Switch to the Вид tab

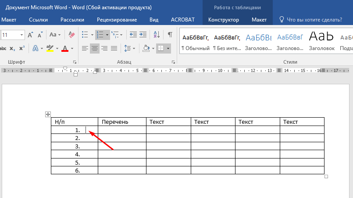coord(154,20)
